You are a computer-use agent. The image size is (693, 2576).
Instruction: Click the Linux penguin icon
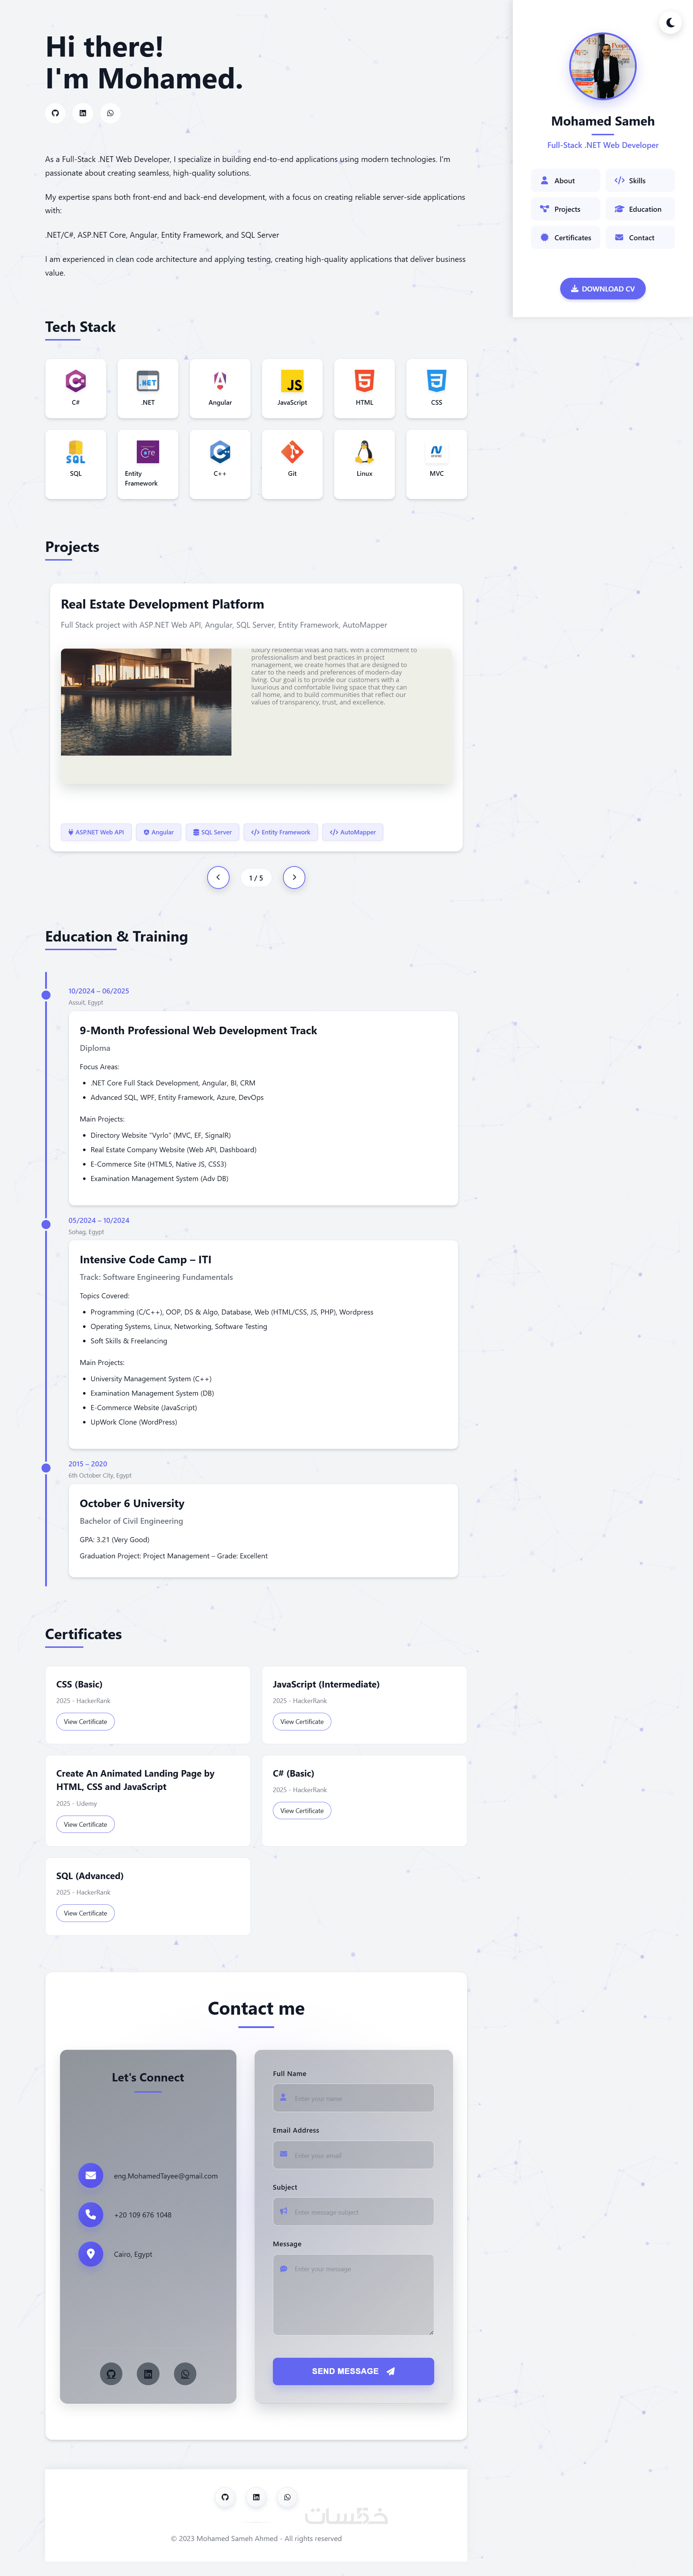(364, 452)
